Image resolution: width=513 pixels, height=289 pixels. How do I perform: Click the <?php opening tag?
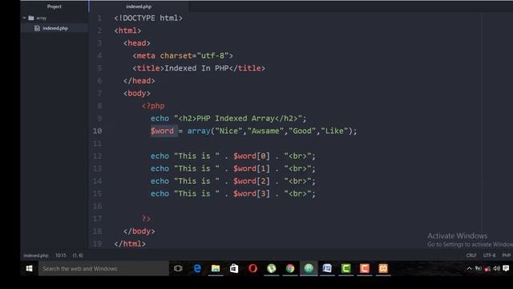153,106
